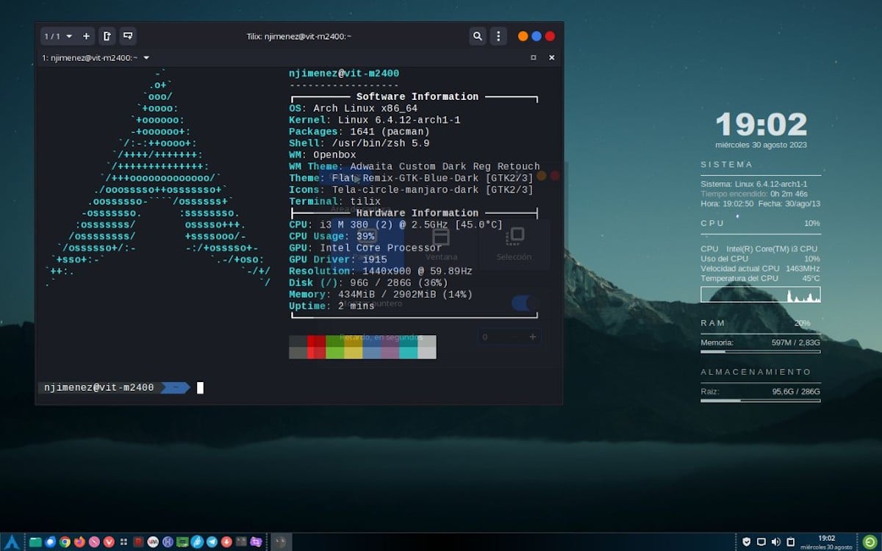882x551 pixels.
Task: Click the shell prompt njimenez@vit-m2400
Action: (98, 387)
